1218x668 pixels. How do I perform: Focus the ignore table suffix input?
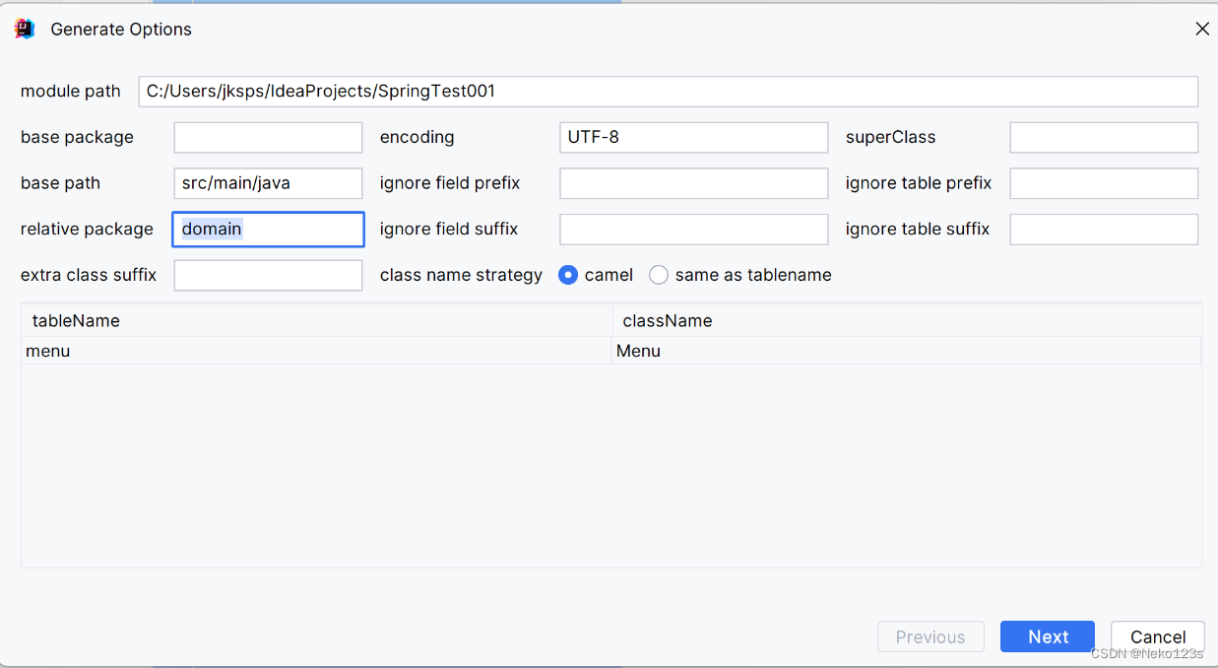1104,229
